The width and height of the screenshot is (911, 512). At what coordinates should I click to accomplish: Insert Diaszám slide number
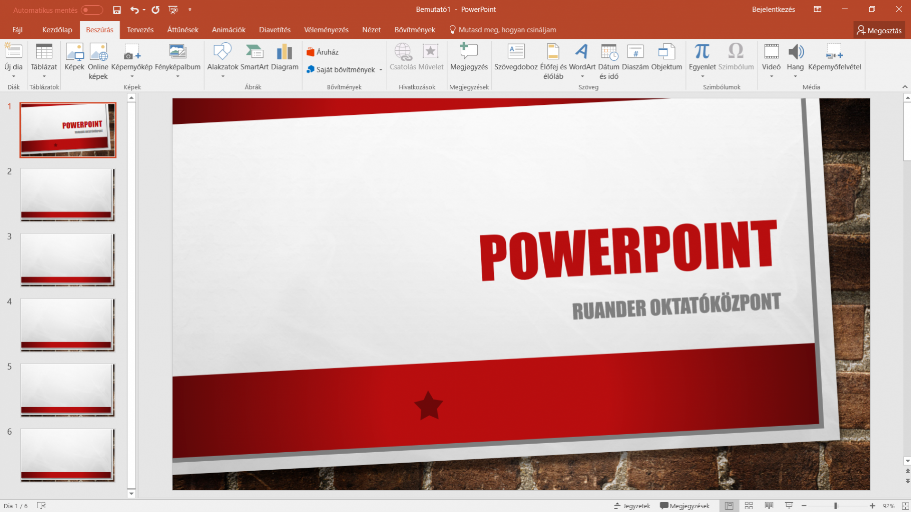click(635, 57)
